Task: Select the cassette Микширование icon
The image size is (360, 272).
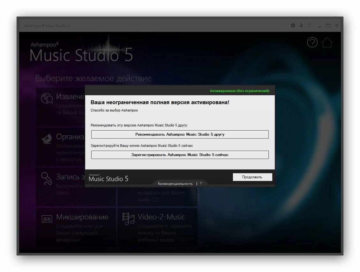Action: (x=47, y=219)
